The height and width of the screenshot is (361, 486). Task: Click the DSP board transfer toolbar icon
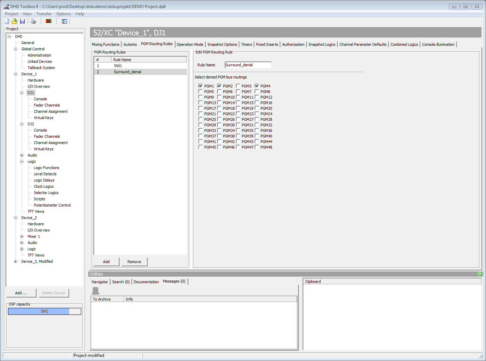coord(48,21)
